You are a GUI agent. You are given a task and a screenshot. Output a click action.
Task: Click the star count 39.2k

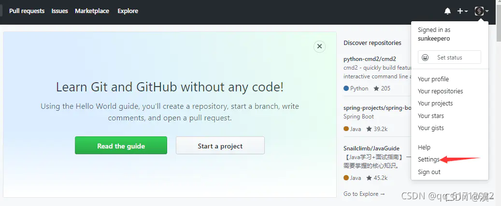pyautogui.click(x=377, y=129)
